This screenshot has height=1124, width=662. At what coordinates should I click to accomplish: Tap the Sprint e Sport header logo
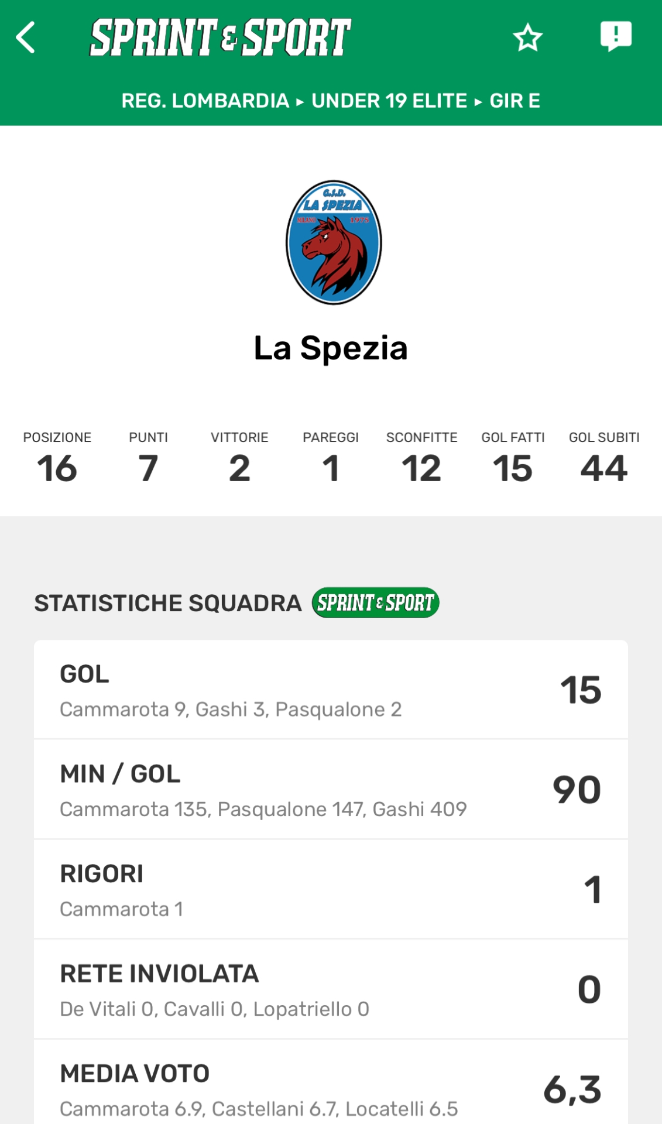click(x=220, y=37)
